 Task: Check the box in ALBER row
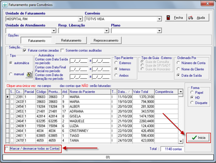tap(12, 107)
